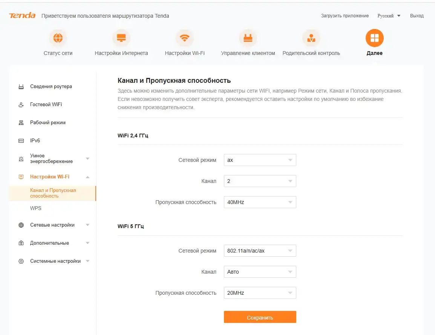
Task: Click the Tenda logo
Action: tap(22, 16)
